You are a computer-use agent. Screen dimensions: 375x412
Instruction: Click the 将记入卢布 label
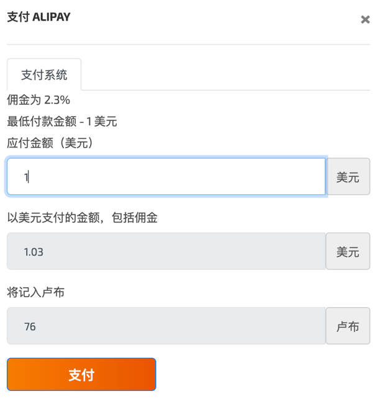click(36, 292)
